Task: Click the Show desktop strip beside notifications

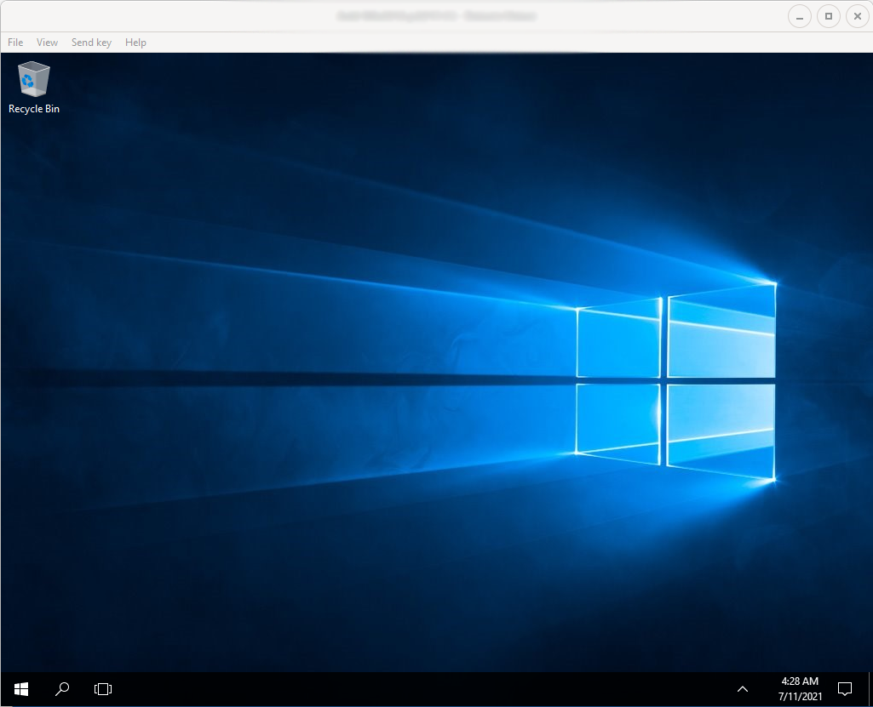Action: click(870, 689)
